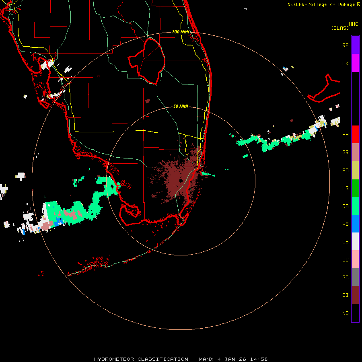This screenshot has width=362, height=362.
Task: Select the BD yellow-olive legend swatch
Action: [x=355, y=171]
